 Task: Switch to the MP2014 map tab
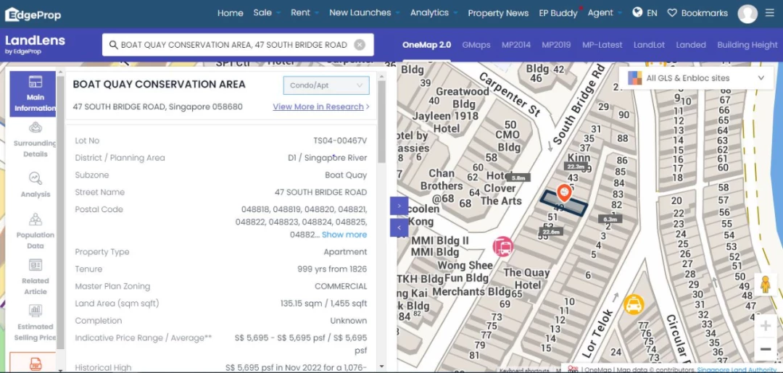(516, 45)
